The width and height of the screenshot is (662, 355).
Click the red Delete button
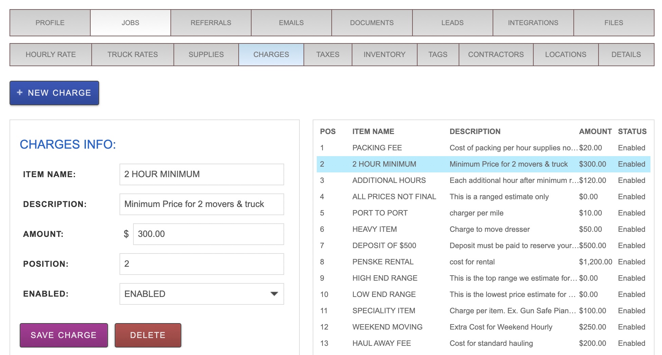tap(148, 335)
